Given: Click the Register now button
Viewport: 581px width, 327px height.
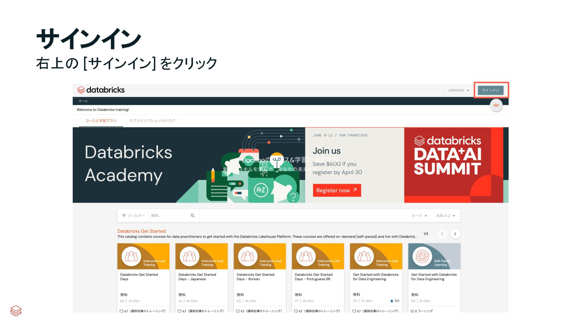Looking at the screenshot, I should (337, 190).
